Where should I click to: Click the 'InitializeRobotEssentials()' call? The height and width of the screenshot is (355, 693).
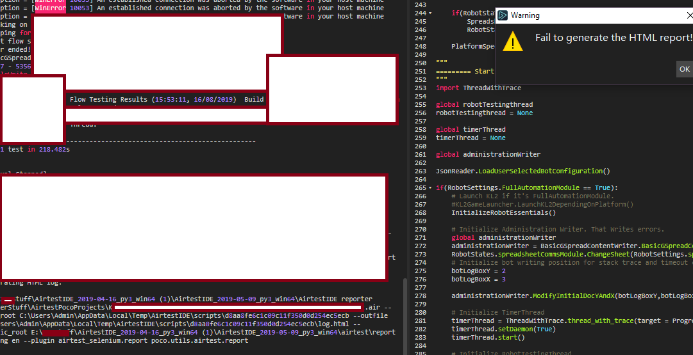pyautogui.click(x=503, y=212)
